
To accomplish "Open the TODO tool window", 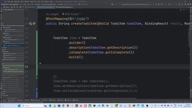I will [45, 100].
